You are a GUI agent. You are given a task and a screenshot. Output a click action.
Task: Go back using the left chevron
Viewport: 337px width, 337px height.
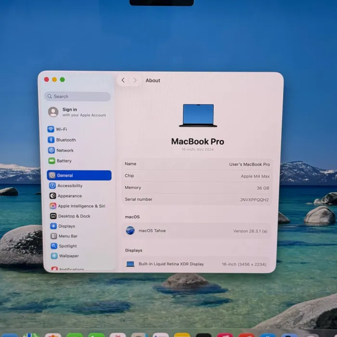tap(123, 80)
